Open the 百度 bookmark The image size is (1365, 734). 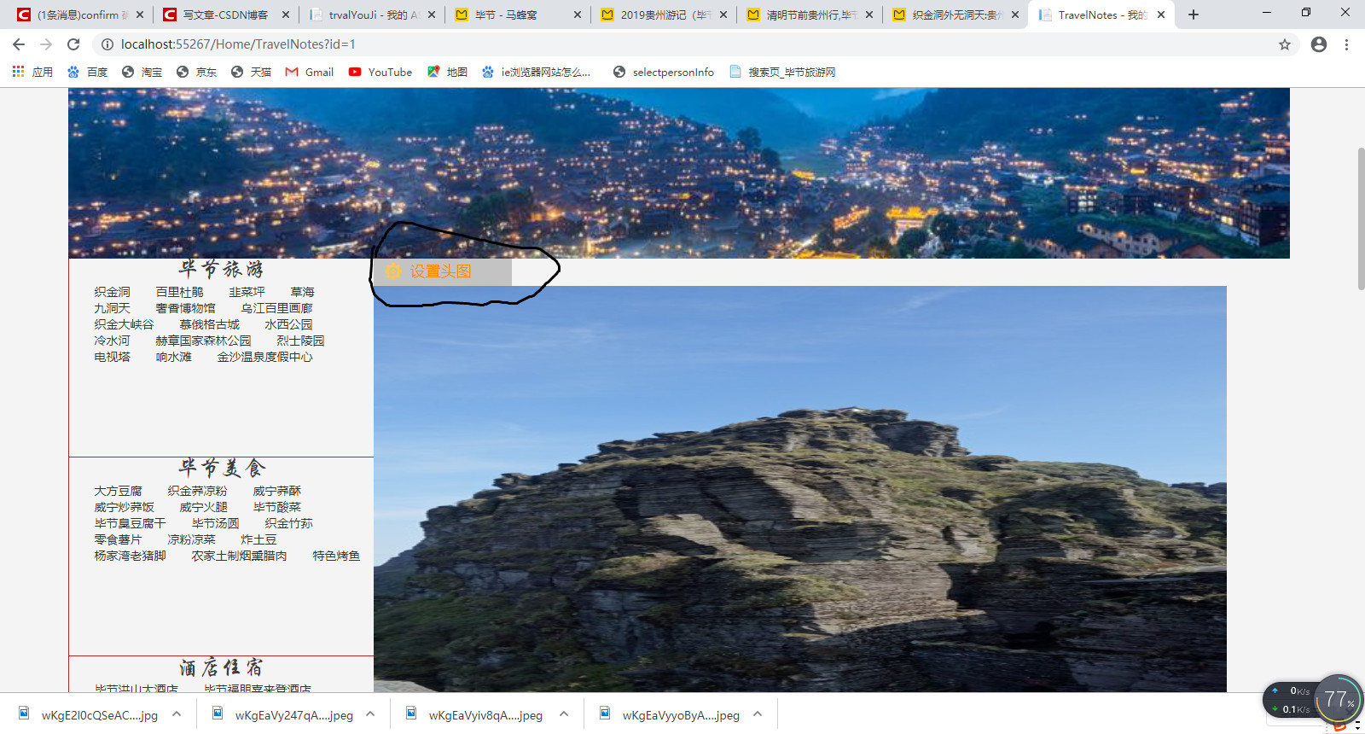87,72
